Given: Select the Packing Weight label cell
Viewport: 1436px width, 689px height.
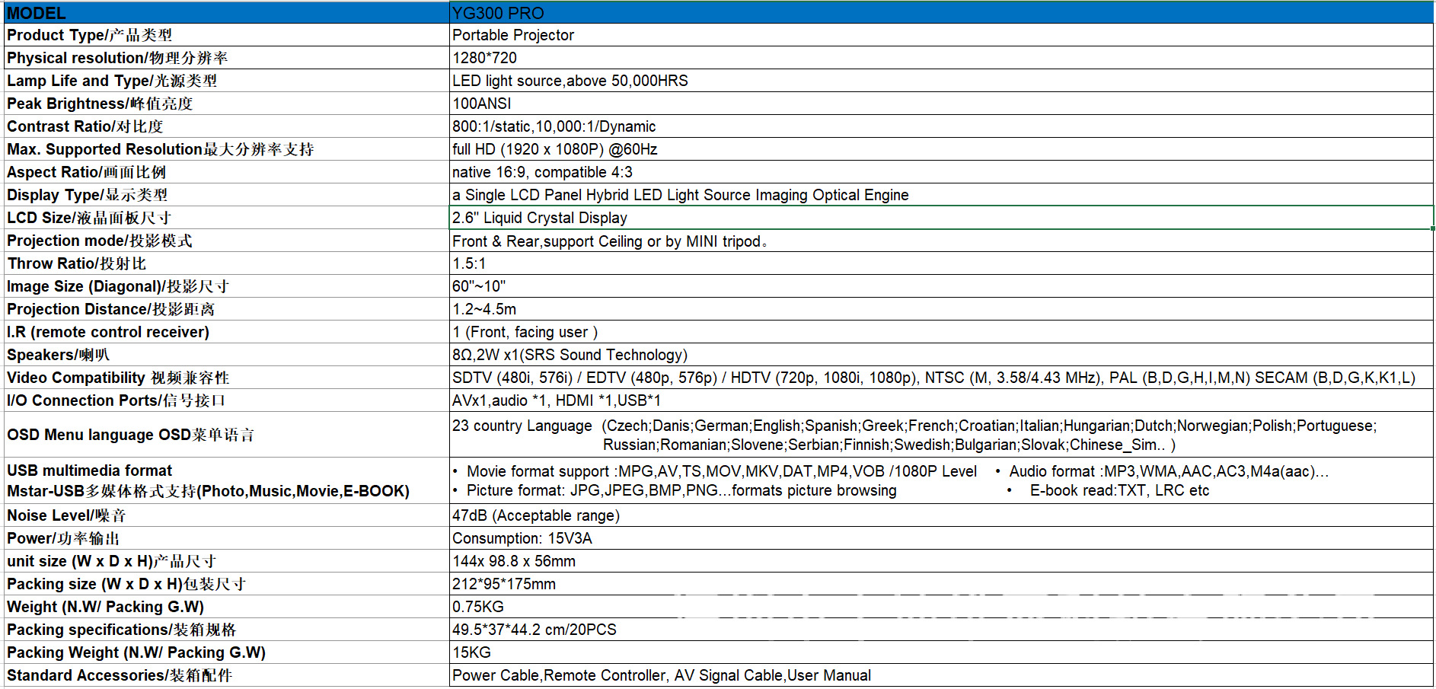Looking at the screenshot, I should (x=226, y=652).
